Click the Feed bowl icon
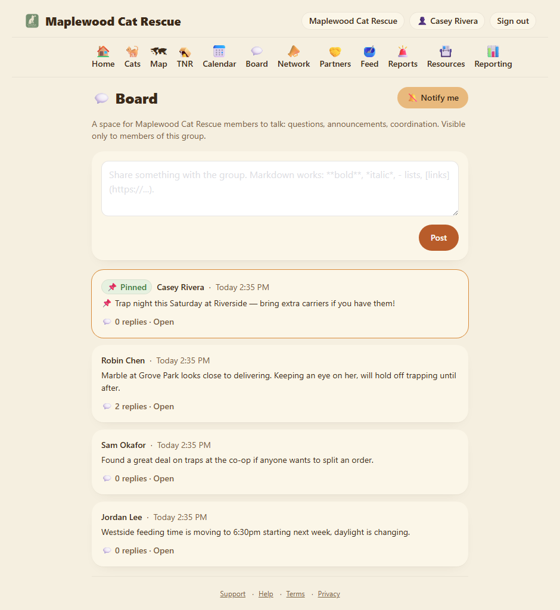Viewport: 560px width, 610px height. (x=369, y=51)
